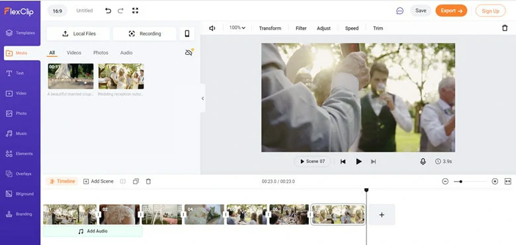Click the Sign Up button
The width and height of the screenshot is (516, 245).
click(490, 11)
